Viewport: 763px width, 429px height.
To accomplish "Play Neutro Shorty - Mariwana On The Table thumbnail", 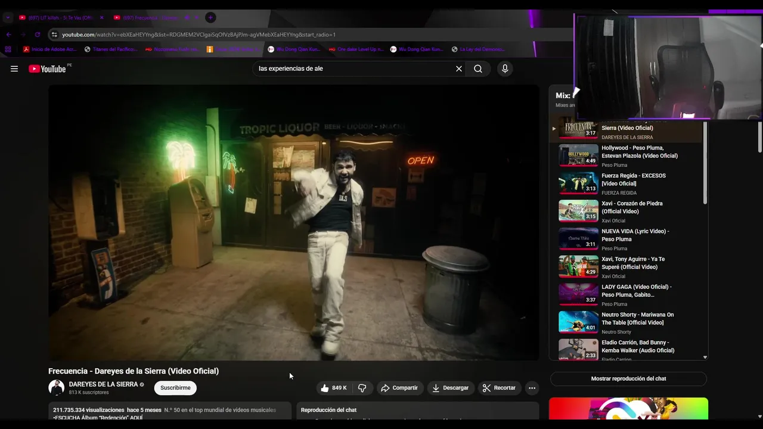I will coord(578,322).
